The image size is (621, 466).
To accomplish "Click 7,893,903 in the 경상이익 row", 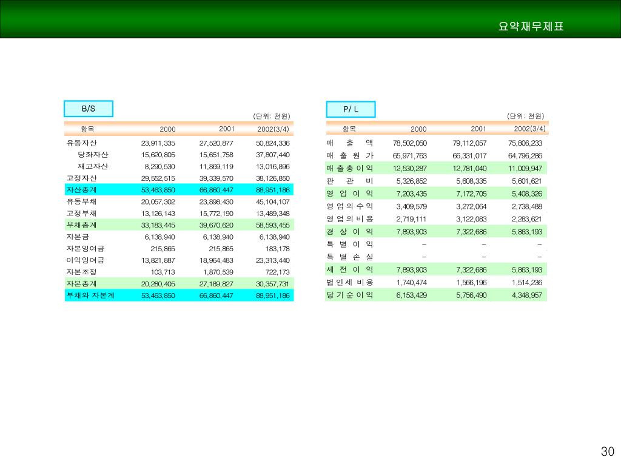I will 412,232.
